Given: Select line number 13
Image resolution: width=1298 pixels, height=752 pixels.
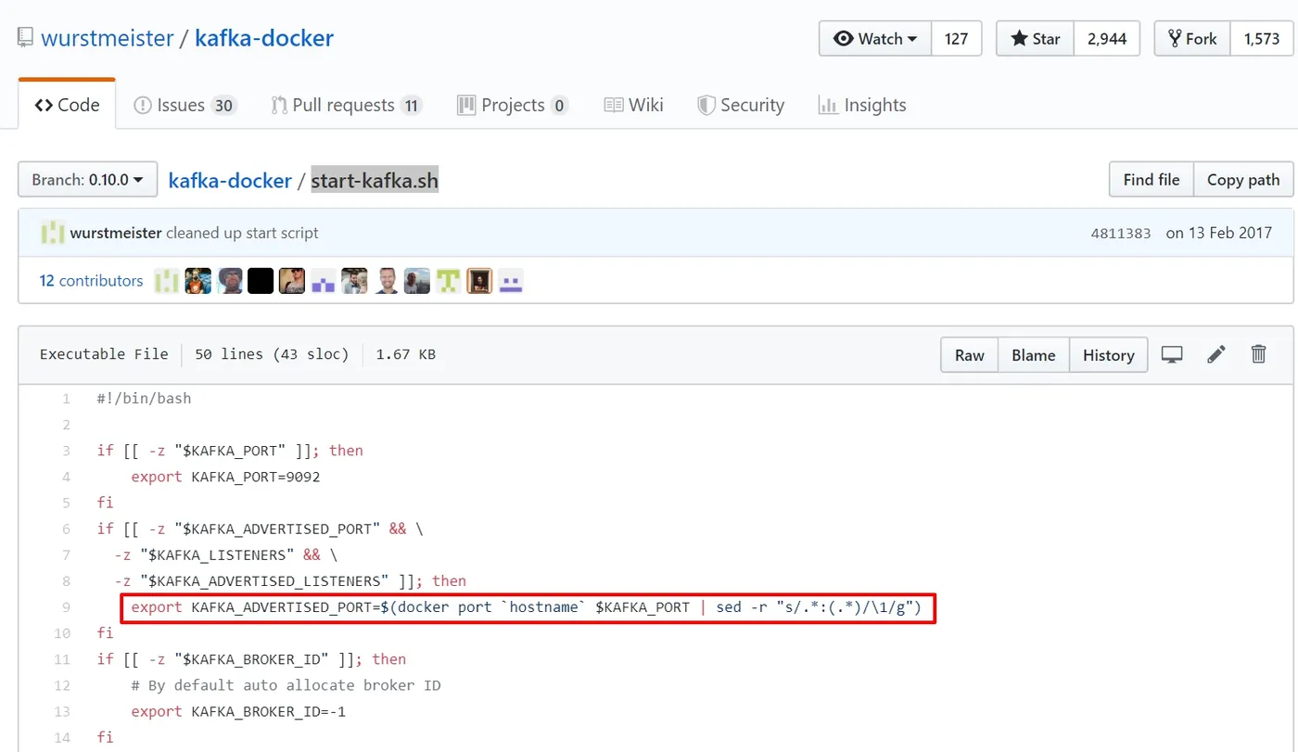Looking at the screenshot, I should click(x=63, y=711).
